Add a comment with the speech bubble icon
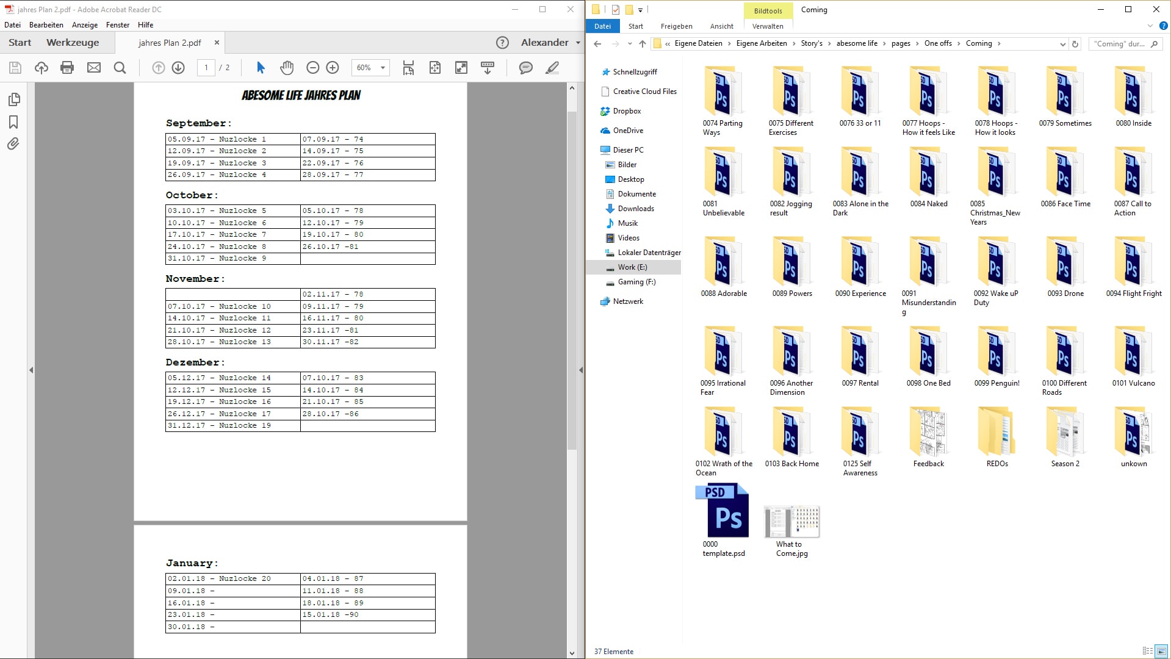 tap(526, 68)
